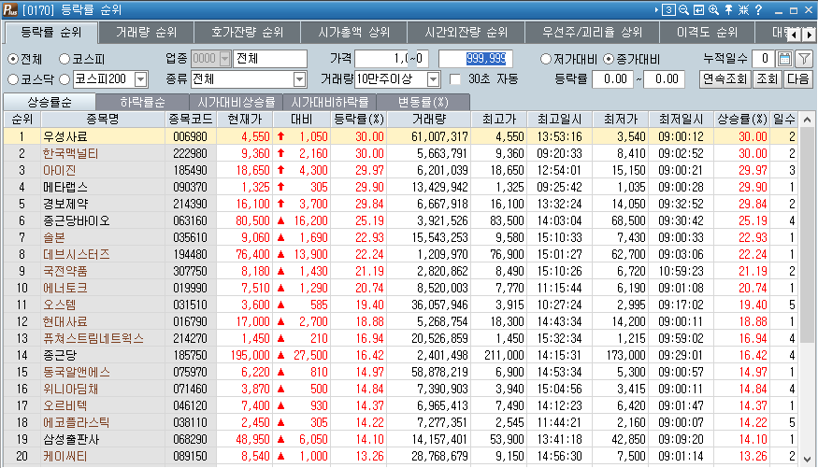The image size is (818, 468).
Task: Click stock code 089150 cell
Action: [x=191, y=457]
